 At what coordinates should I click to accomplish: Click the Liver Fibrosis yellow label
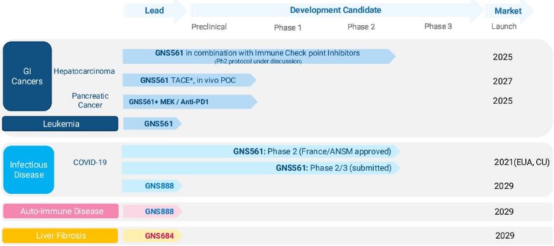pos(60,236)
